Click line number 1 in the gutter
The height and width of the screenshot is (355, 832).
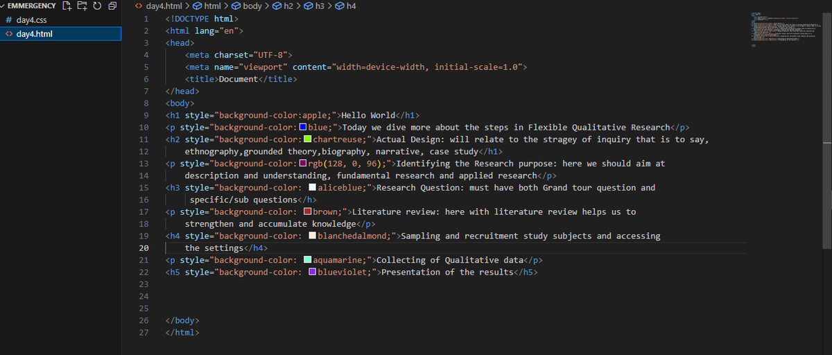146,19
